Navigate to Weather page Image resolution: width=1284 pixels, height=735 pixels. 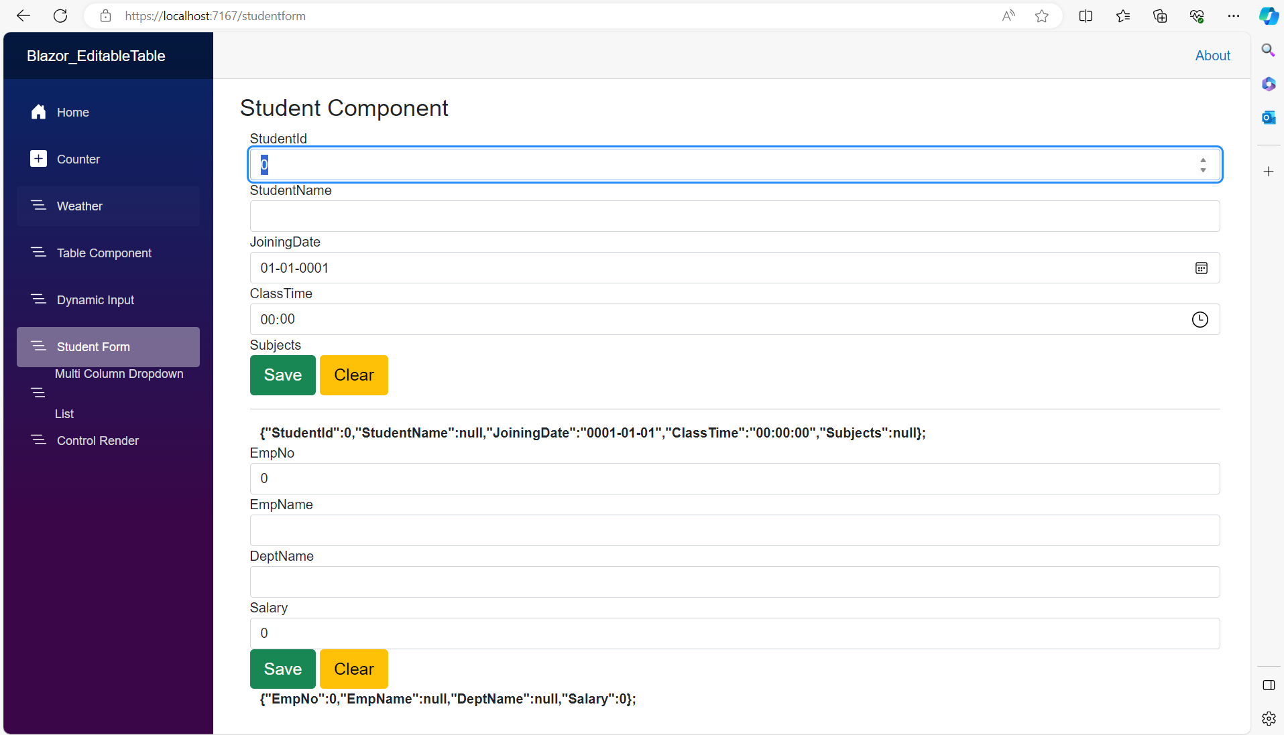108,206
